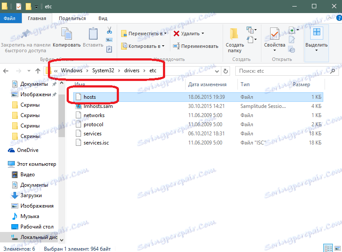Screen dimensions: 342x252
Task: Select the protocol file
Action: tap(198, 124)
